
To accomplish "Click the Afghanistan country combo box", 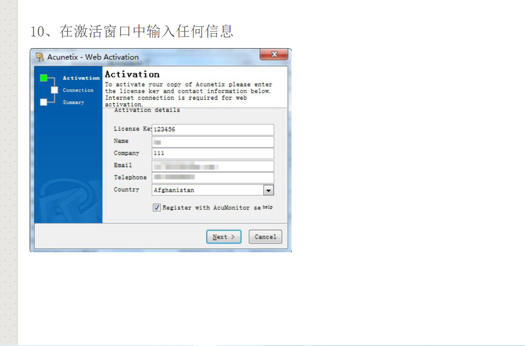I will pyautogui.click(x=213, y=190).
